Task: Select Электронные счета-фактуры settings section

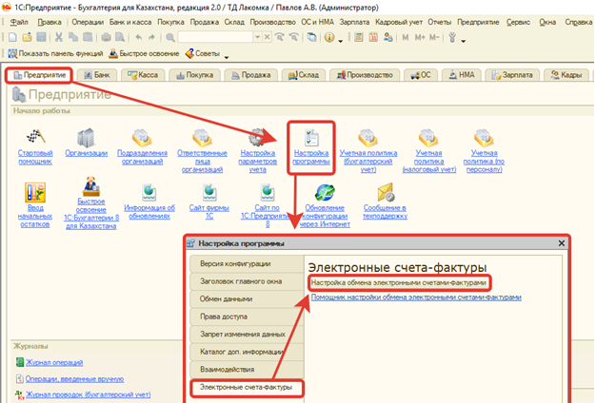Action: pyautogui.click(x=247, y=388)
